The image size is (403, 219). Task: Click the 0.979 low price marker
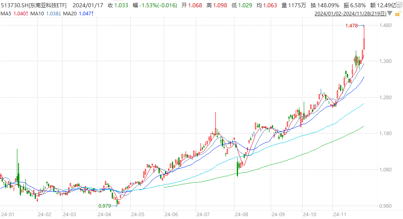(x=104, y=206)
